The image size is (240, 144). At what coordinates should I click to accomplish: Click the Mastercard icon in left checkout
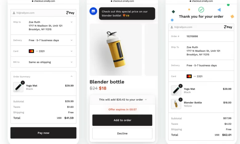(31, 51)
